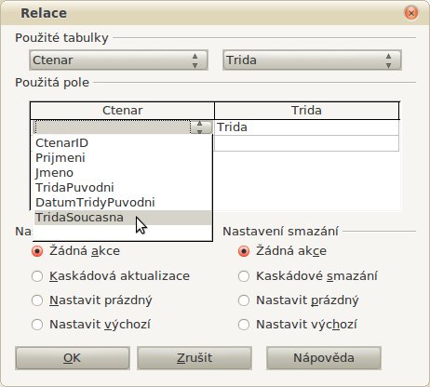Enable Kaskádové smazání option

pyautogui.click(x=308, y=276)
